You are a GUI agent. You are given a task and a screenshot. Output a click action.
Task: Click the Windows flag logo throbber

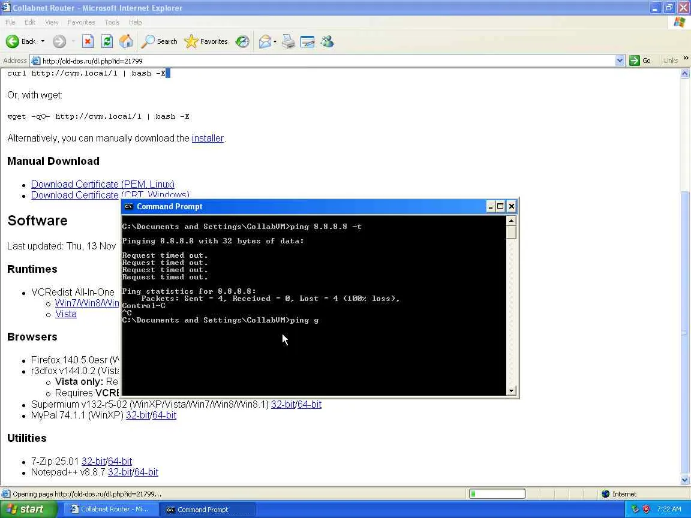[680, 22]
